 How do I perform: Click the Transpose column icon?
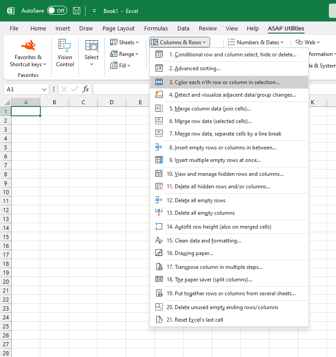click(159, 267)
